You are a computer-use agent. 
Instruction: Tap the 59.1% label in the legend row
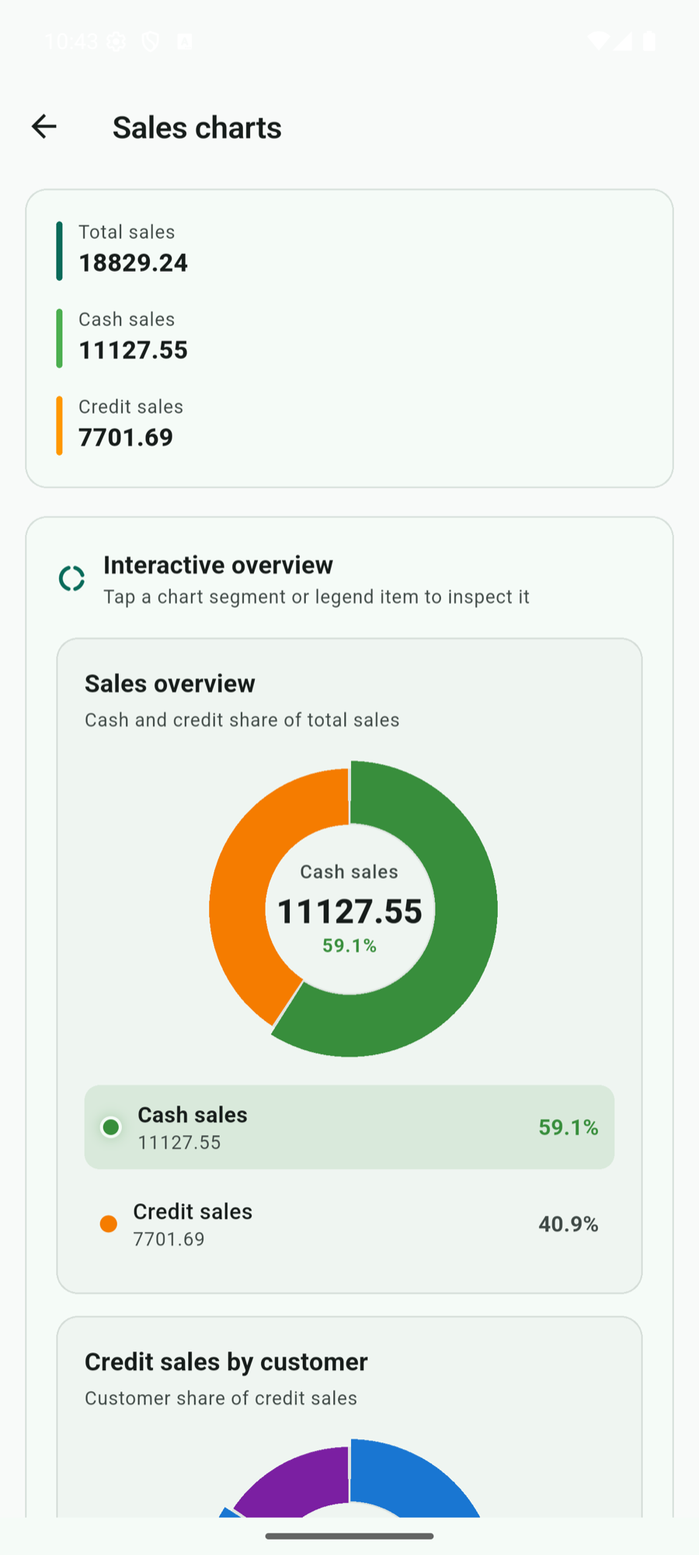(569, 1127)
